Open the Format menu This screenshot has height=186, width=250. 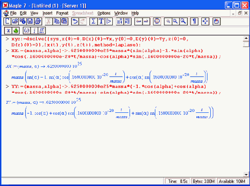pos(62,13)
